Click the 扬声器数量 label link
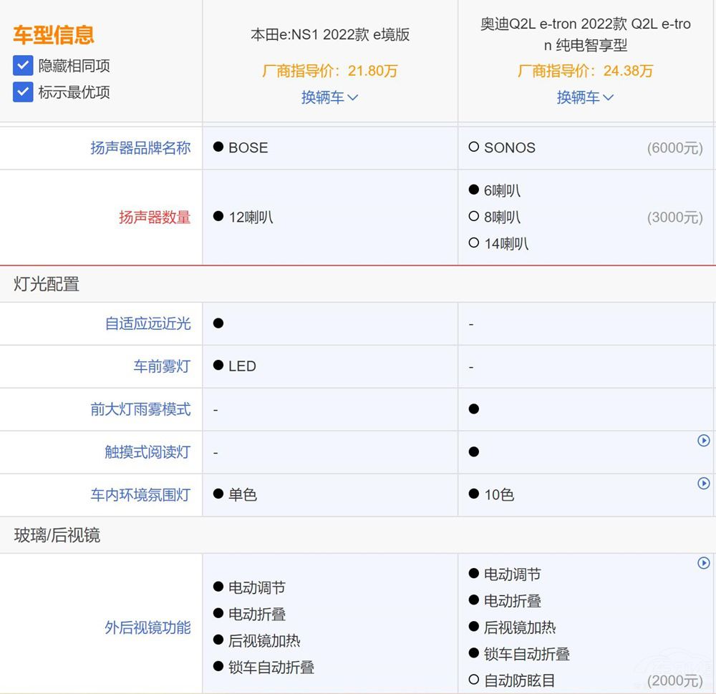 (155, 217)
